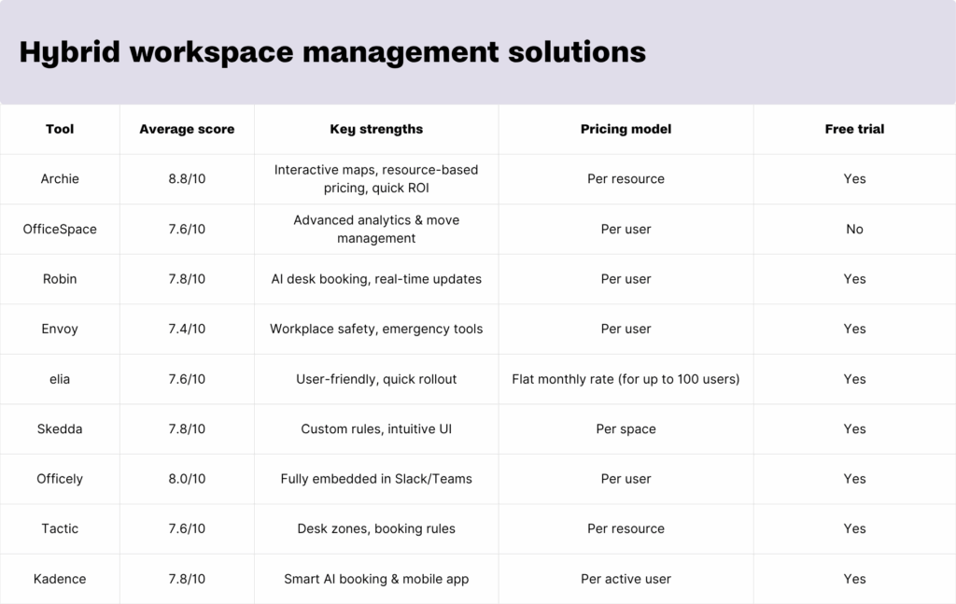
Task: Click Skedda's '7.8/10' score cell
Action: pyautogui.click(x=187, y=429)
